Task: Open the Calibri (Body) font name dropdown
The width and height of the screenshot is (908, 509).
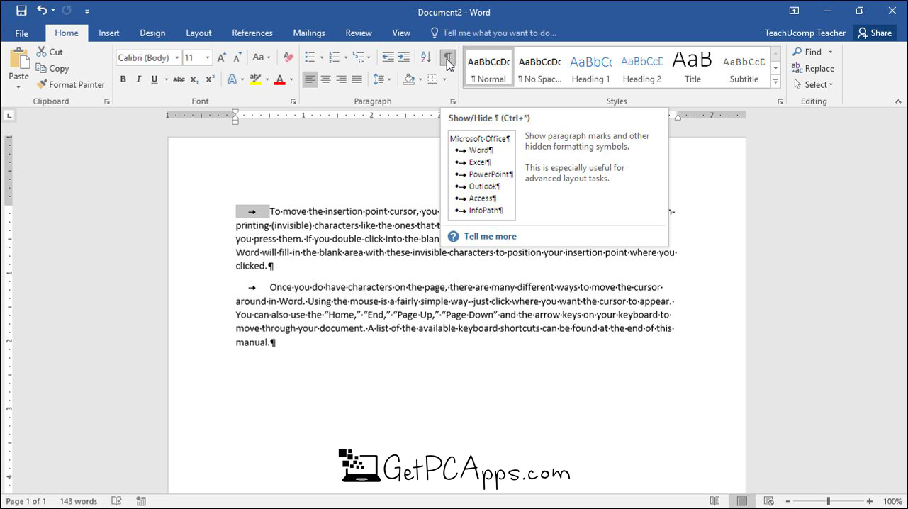Action: (x=148, y=57)
